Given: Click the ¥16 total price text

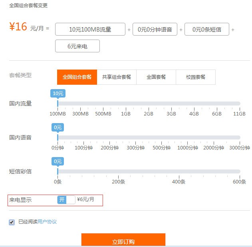Looking at the screenshot, I should [x=18, y=26].
